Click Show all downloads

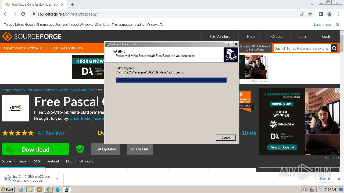point(324,179)
